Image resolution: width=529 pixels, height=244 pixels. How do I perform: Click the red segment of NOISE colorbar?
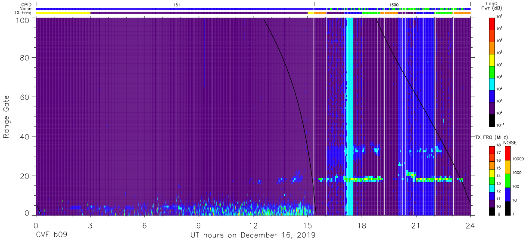(508, 153)
